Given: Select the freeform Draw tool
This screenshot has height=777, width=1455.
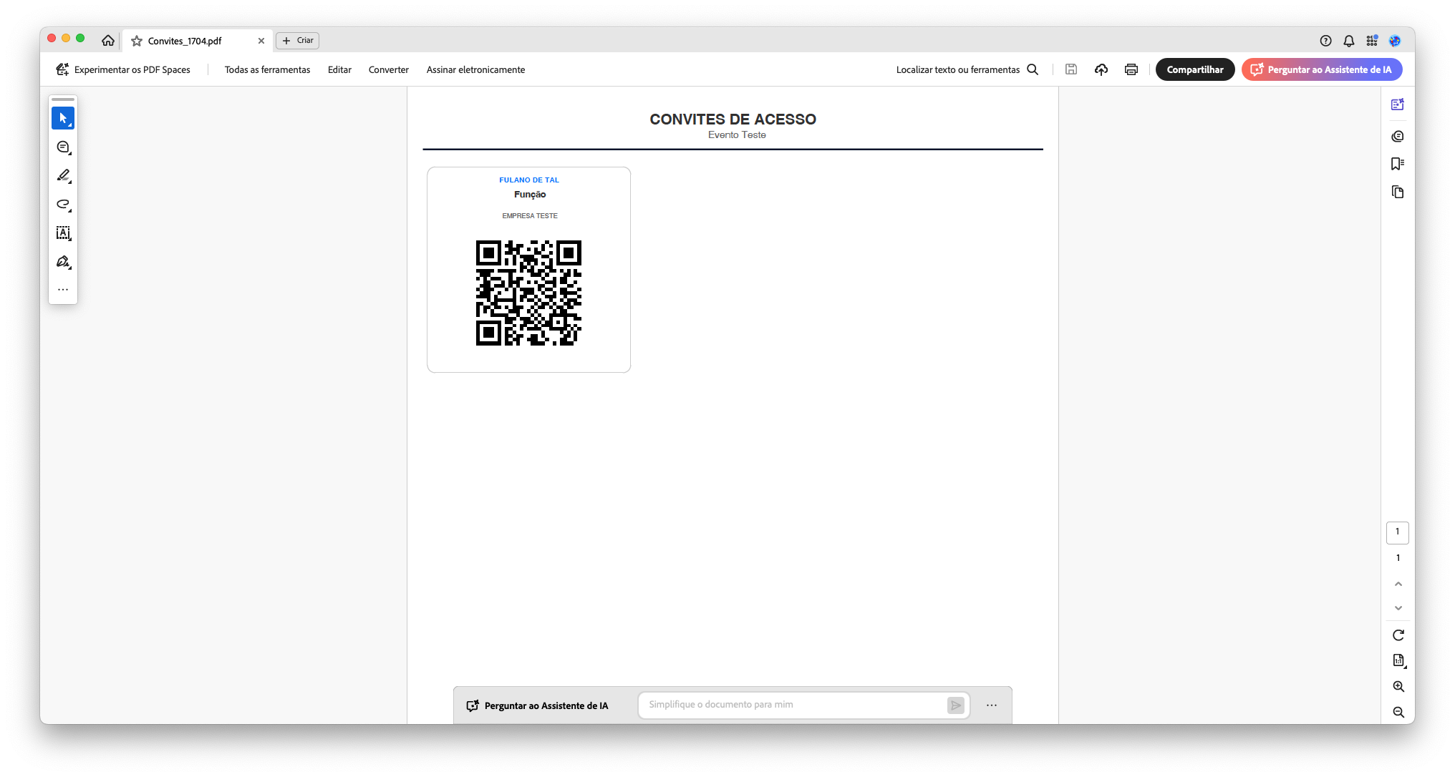Looking at the screenshot, I should (x=63, y=205).
